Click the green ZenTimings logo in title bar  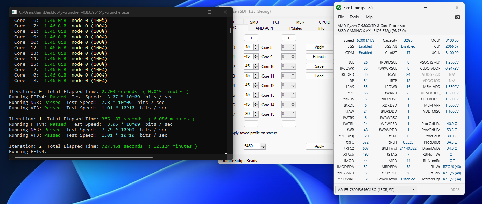(339, 8)
